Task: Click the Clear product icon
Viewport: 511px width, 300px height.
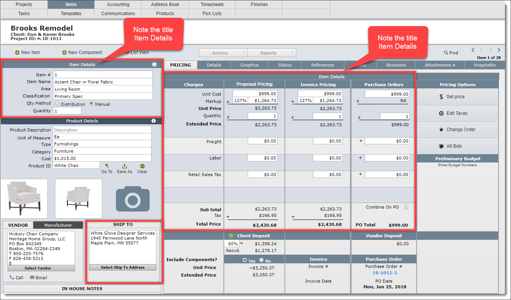Action: [x=142, y=166]
